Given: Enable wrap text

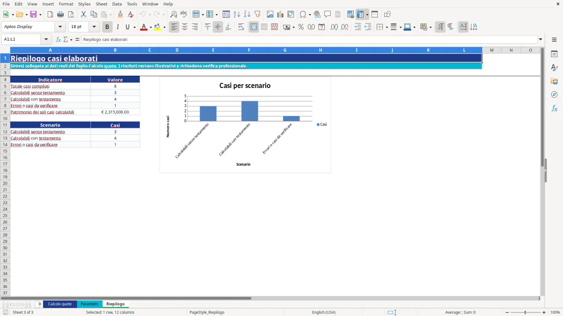Looking at the screenshot, I should click(241, 27).
